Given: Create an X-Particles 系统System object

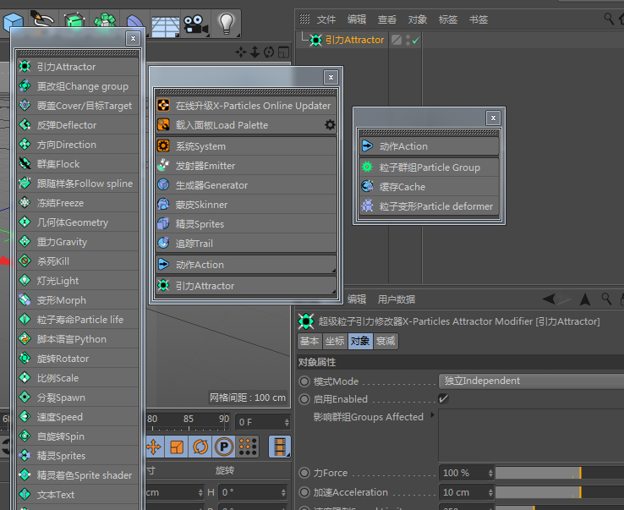Looking at the screenshot, I should tap(246, 146).
